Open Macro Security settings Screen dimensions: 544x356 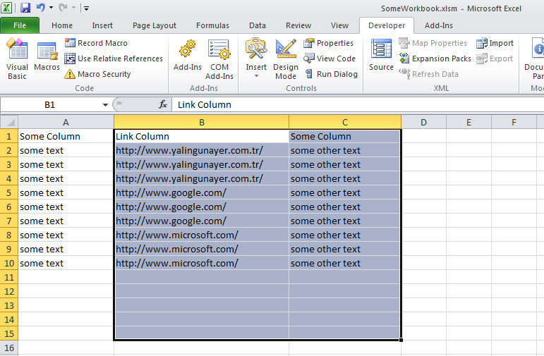[97, 74]
